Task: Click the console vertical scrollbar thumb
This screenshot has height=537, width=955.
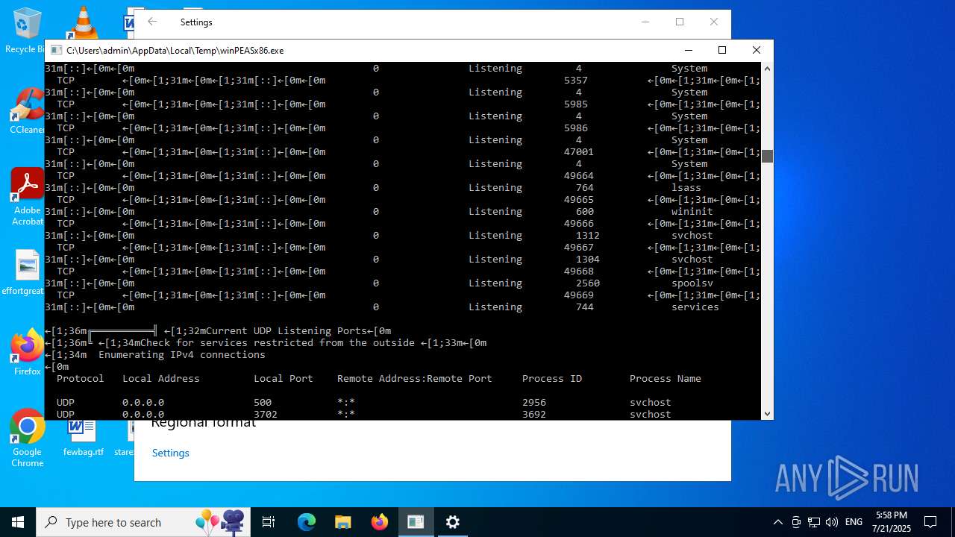Action: (x=767, y=155)
